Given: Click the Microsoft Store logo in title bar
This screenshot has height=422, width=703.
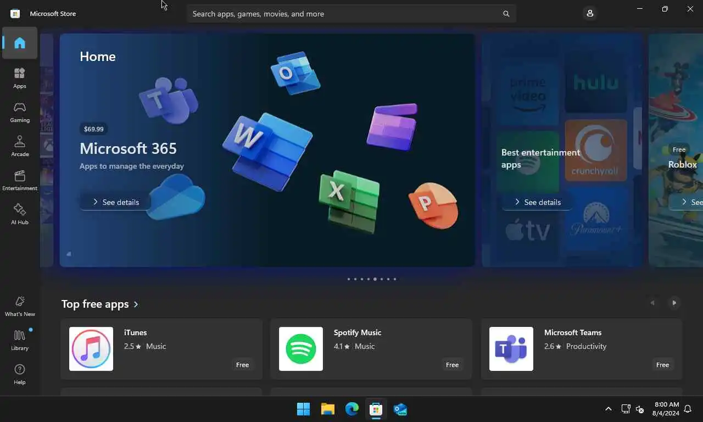Looking at the screenshot, I should (x=15, y=13).
